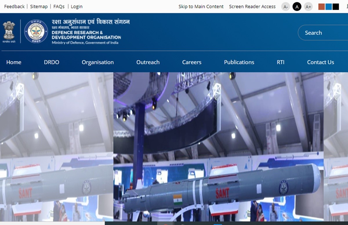Reset font size with black A button
348x225 pixels.
tap(297, 7)
